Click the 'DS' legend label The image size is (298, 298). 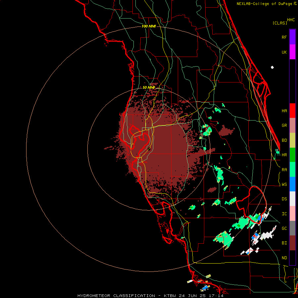284,199
